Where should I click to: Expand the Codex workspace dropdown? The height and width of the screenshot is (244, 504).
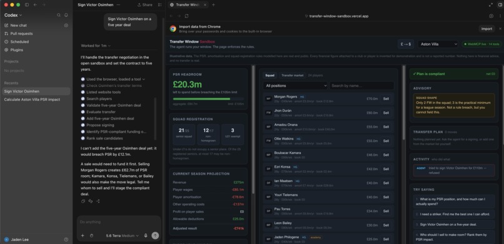pos(13,15)
